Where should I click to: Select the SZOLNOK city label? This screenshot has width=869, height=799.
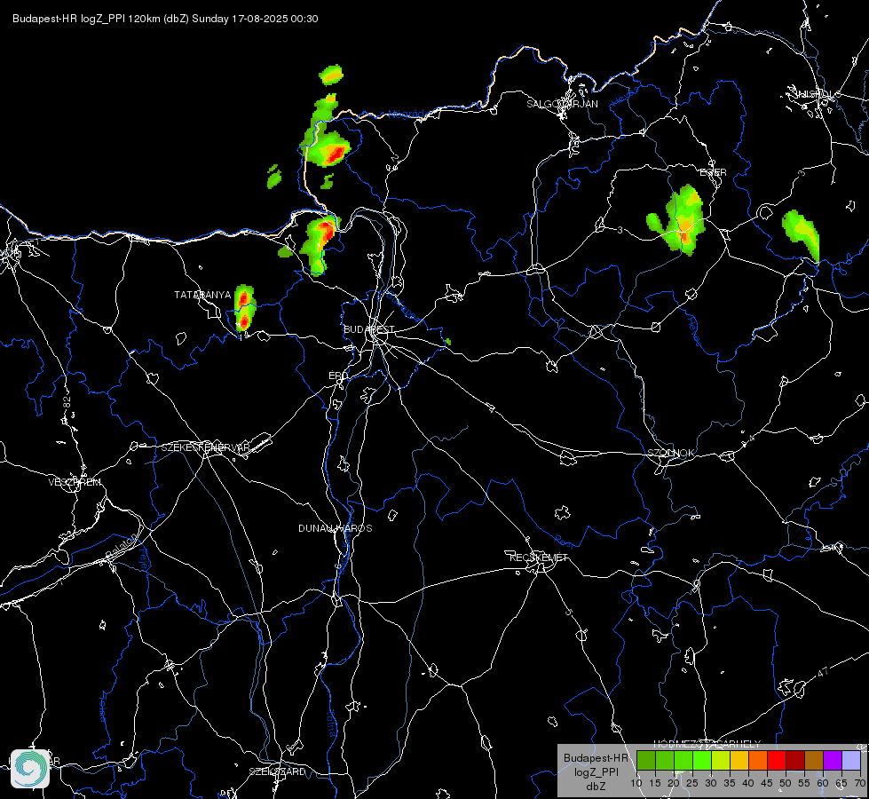670,453
